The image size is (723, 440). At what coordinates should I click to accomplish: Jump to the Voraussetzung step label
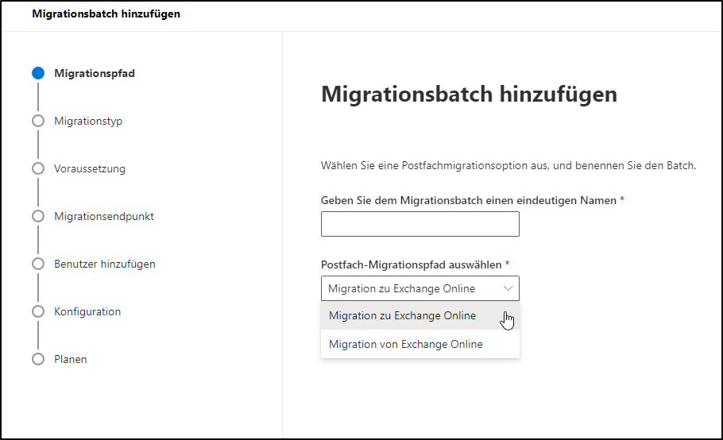pyautogui.click(x=90, y=168)
